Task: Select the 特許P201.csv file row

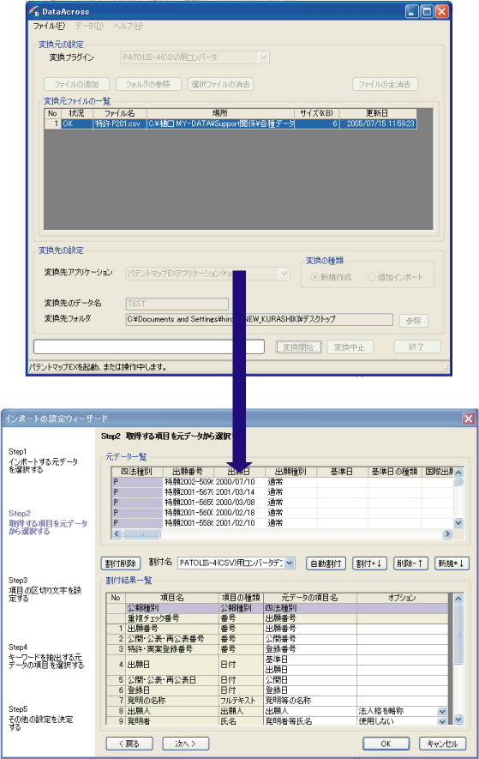Action: [231, 123]
